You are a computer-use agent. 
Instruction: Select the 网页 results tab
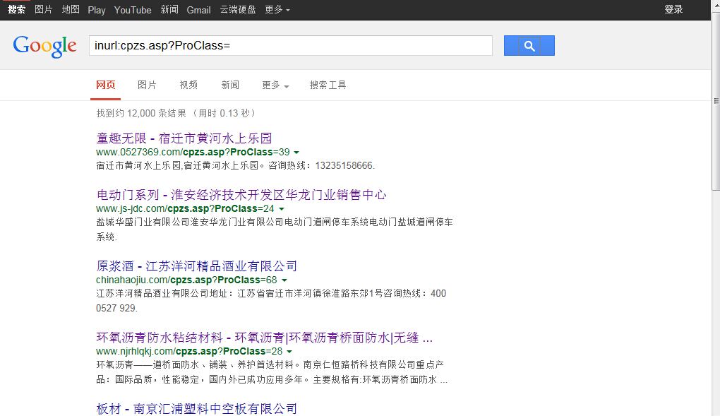(x=106, y=85)
